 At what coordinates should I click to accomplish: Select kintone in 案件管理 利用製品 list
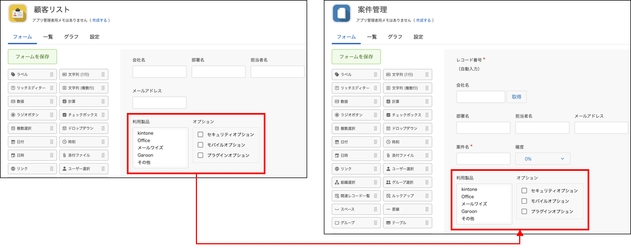click(469, 189)
